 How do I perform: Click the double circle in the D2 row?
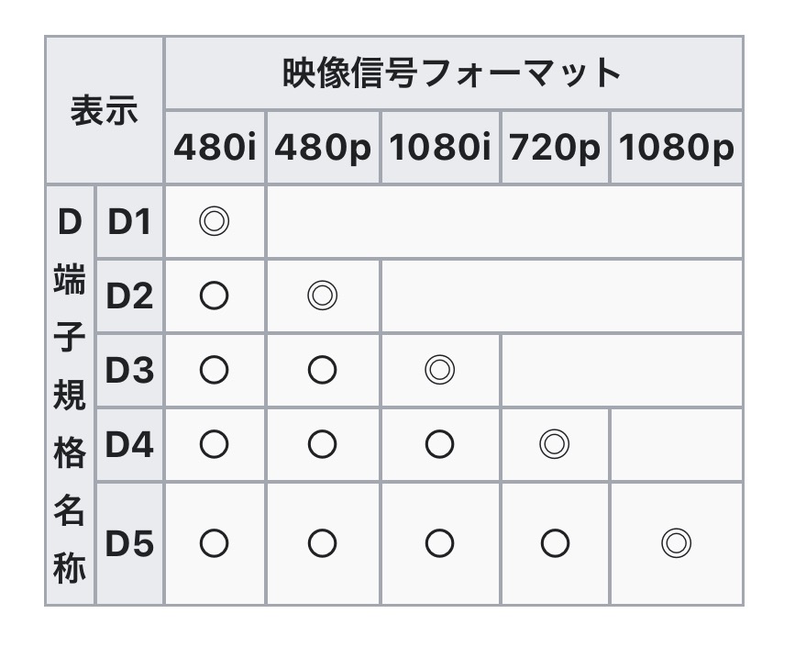pyautogui.click(x=322, y=296)
